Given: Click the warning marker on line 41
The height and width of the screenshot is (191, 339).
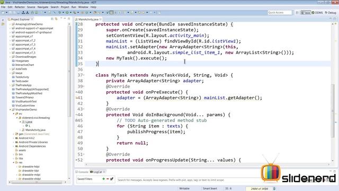Looking at the screenshot, I should pos(76,98).
